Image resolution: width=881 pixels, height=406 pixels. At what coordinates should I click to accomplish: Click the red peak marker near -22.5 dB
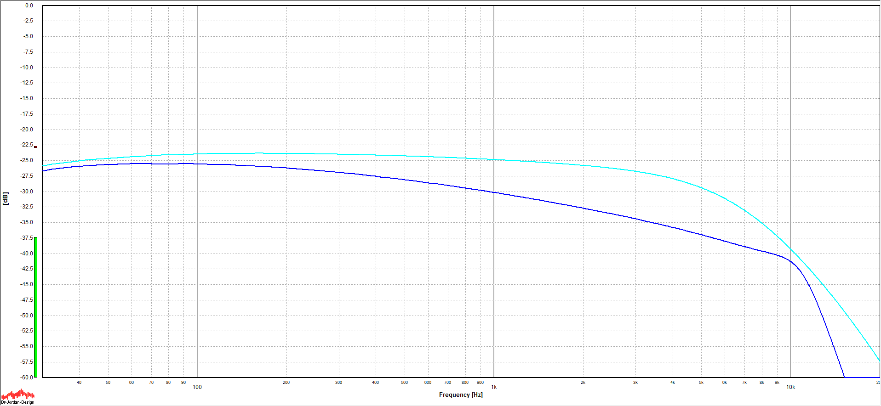[x=35, y=147]
